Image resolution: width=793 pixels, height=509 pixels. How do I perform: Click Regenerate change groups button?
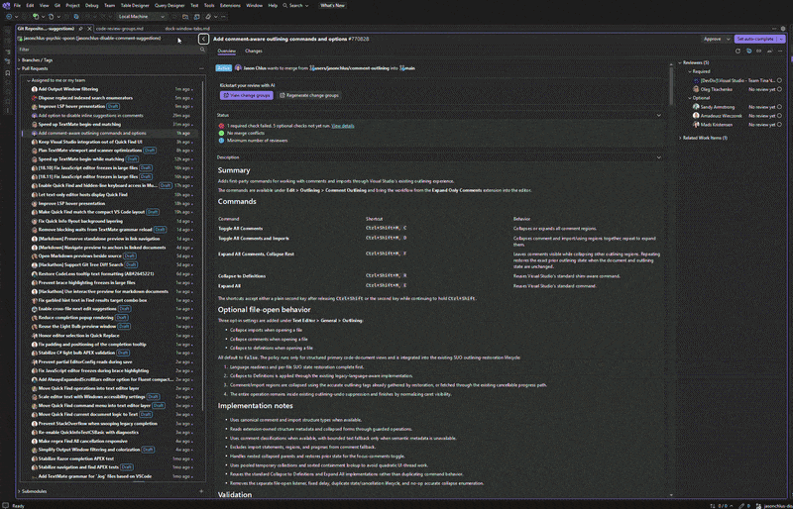tap(308, 95)
